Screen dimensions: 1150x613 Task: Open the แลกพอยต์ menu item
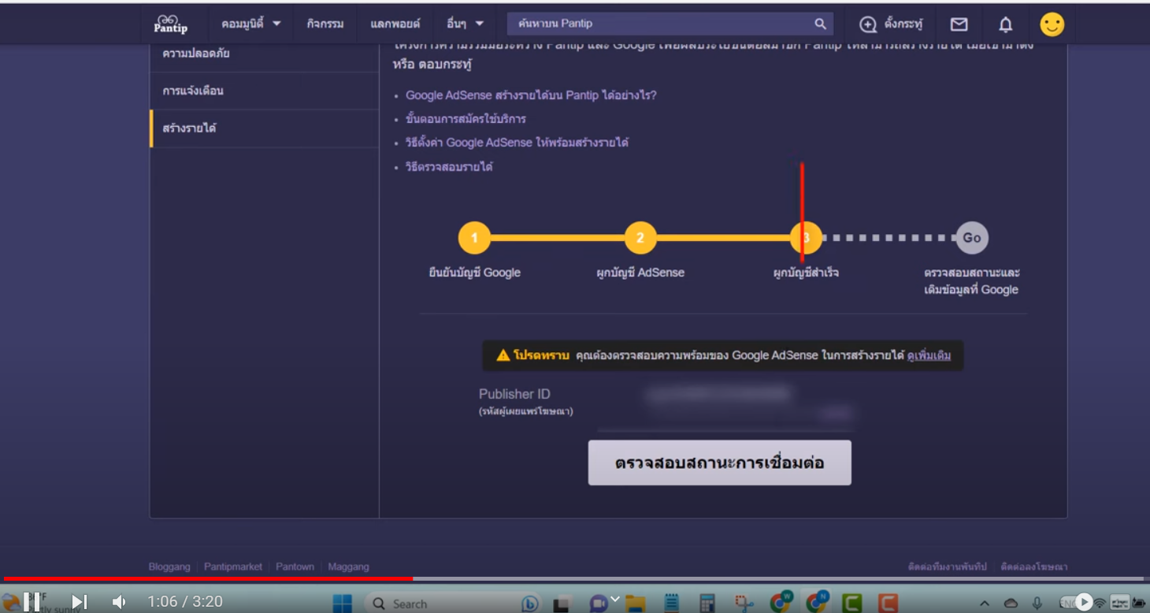pos(395,24)
